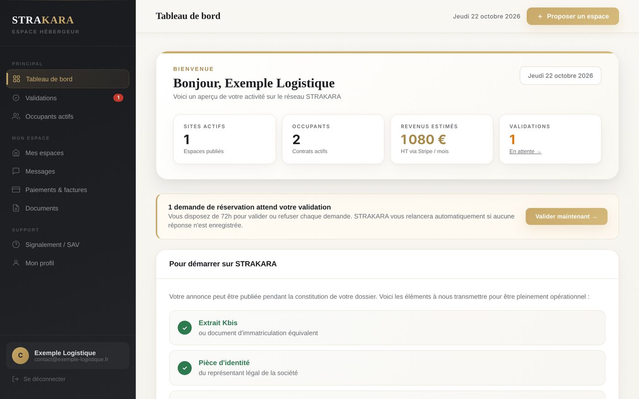Click the Pièce d'identité checklist title
Image resolution: width=639 pixels, height=399 pixels.
224,363
